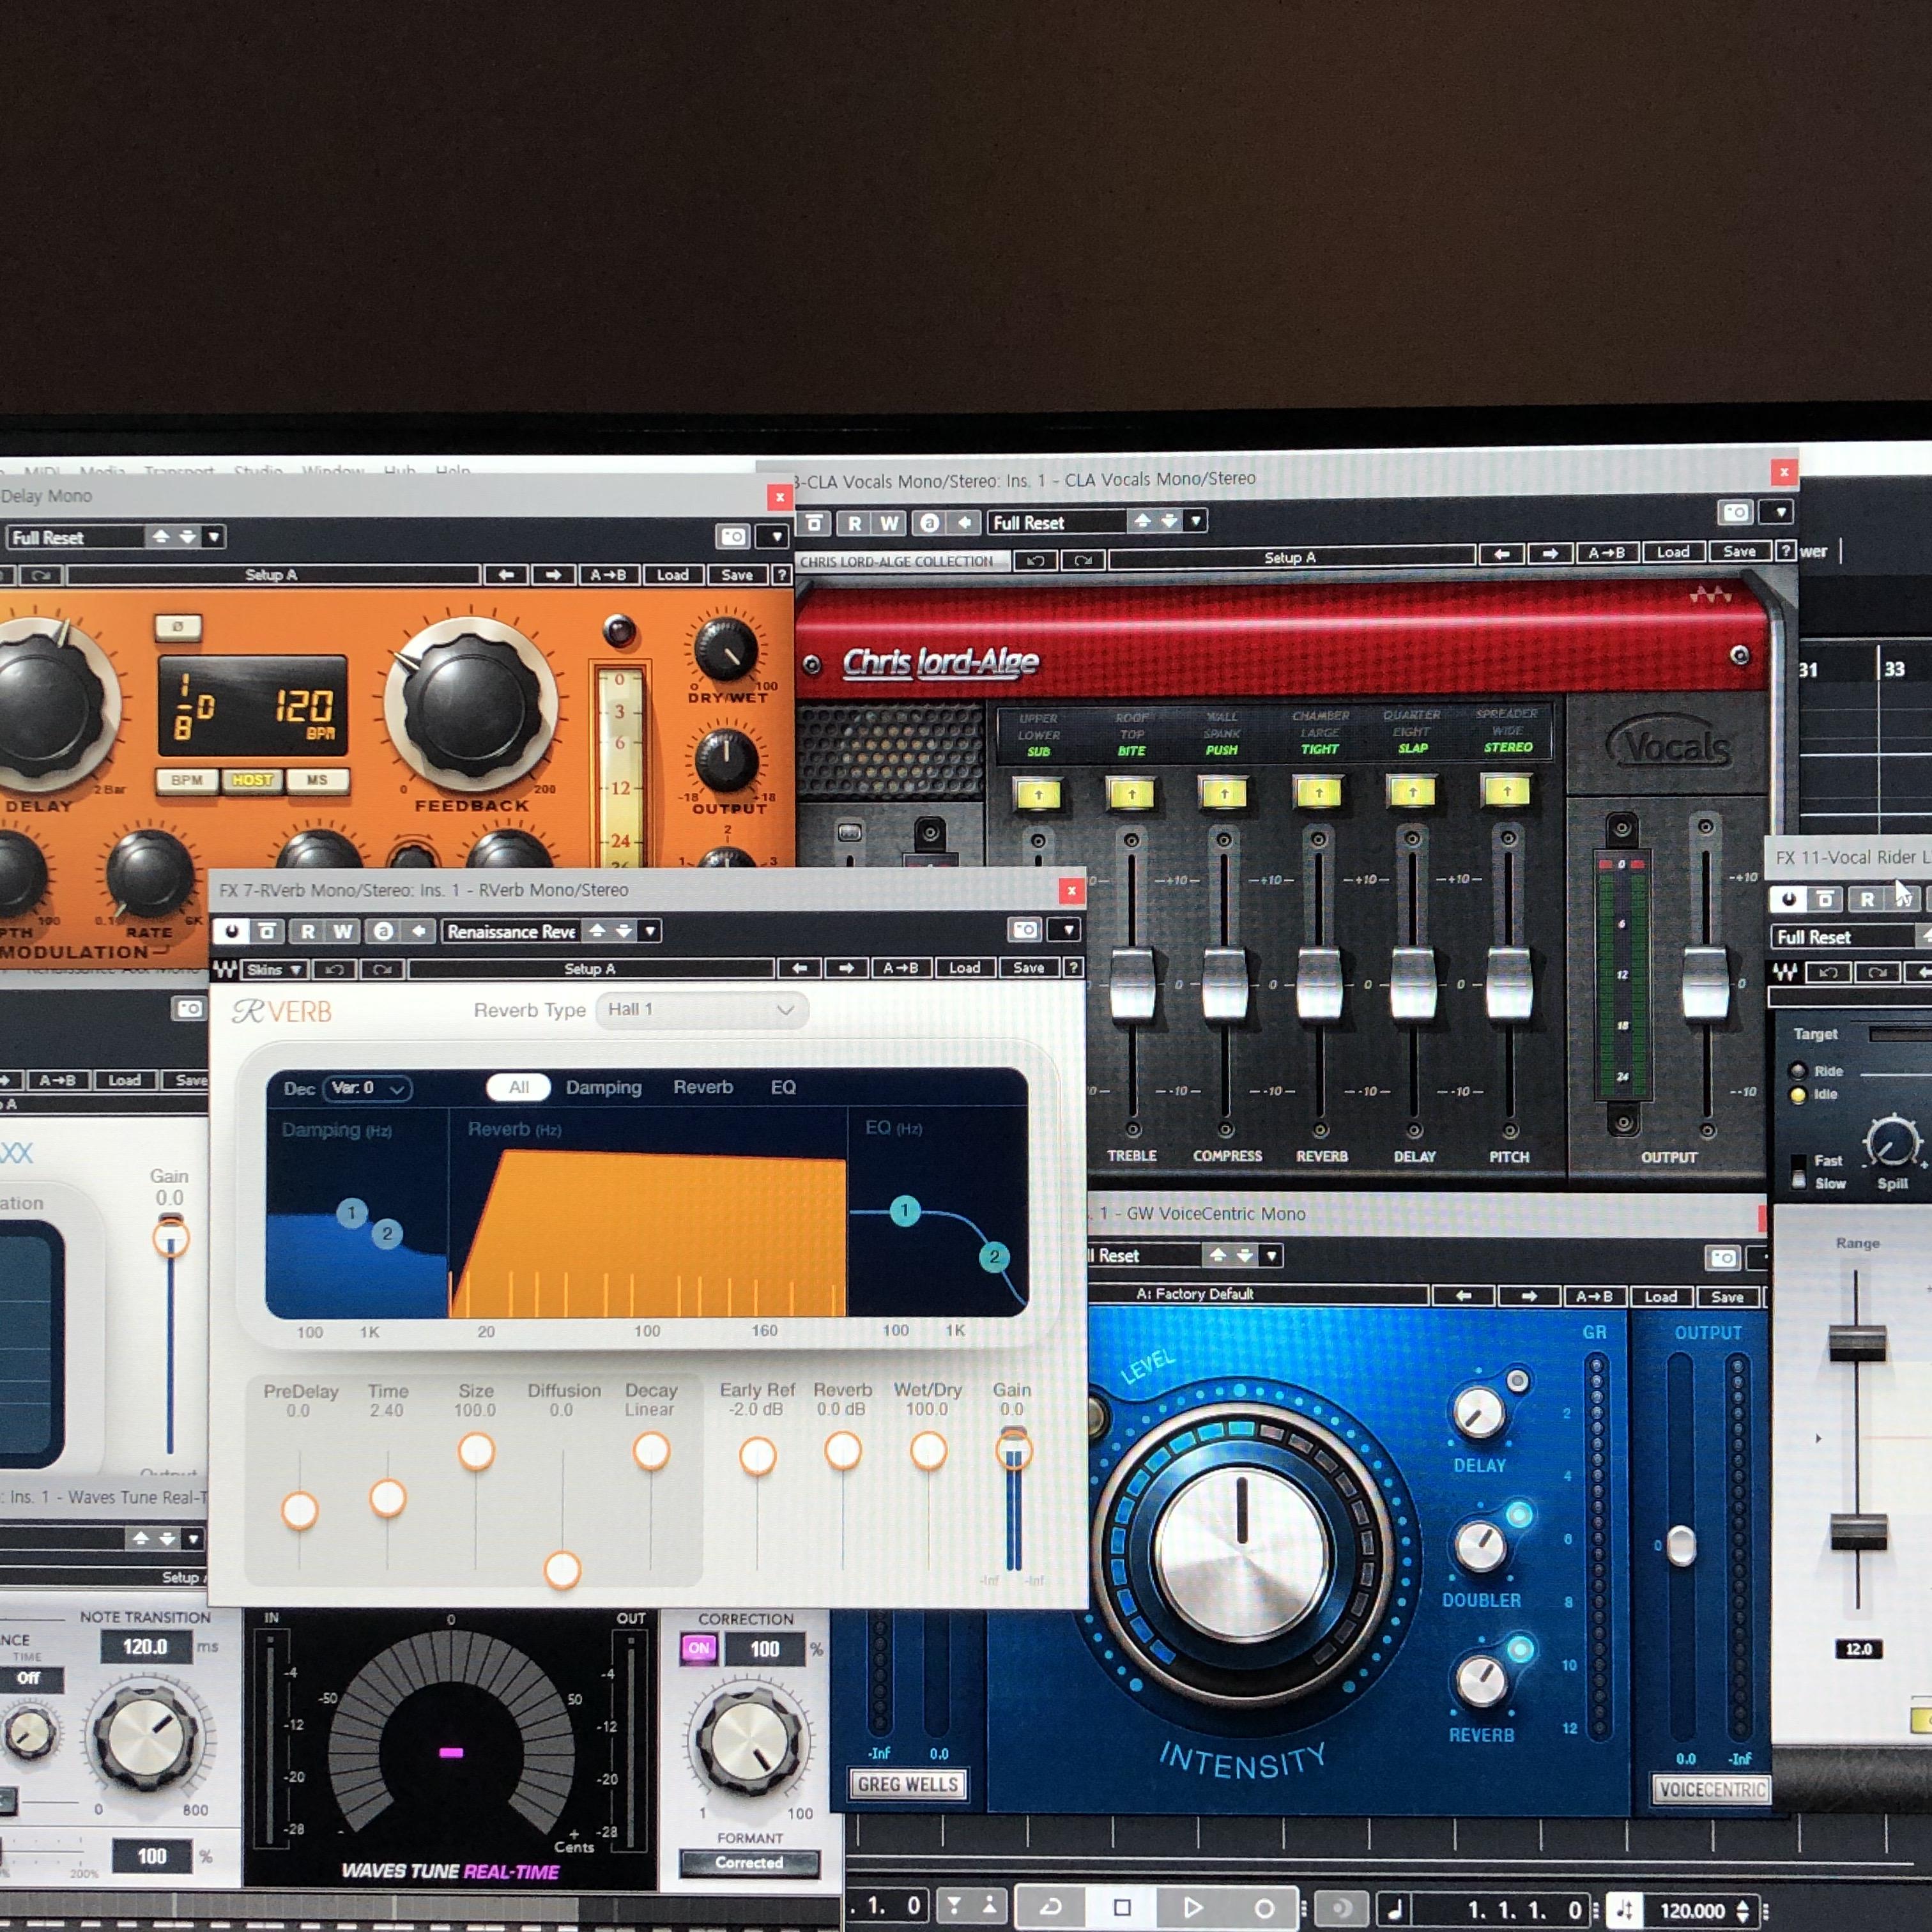Click the camera snapshot icon in RVerb window
The height and width of the screenshot is (1932, 1932).
(x=1025, y=930)
